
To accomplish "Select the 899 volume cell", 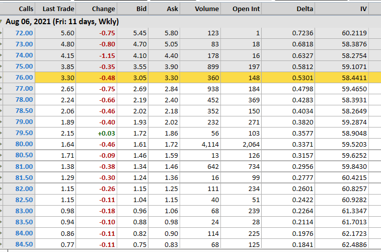I will (x=213, y=67).
